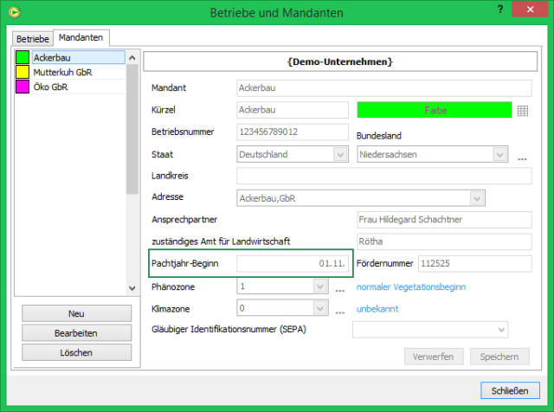Image resolution: width=554 pixels, height=412 pixels.
Task: Click ellipsis button beside Bundesland dropdown
Action: [522, 155]
